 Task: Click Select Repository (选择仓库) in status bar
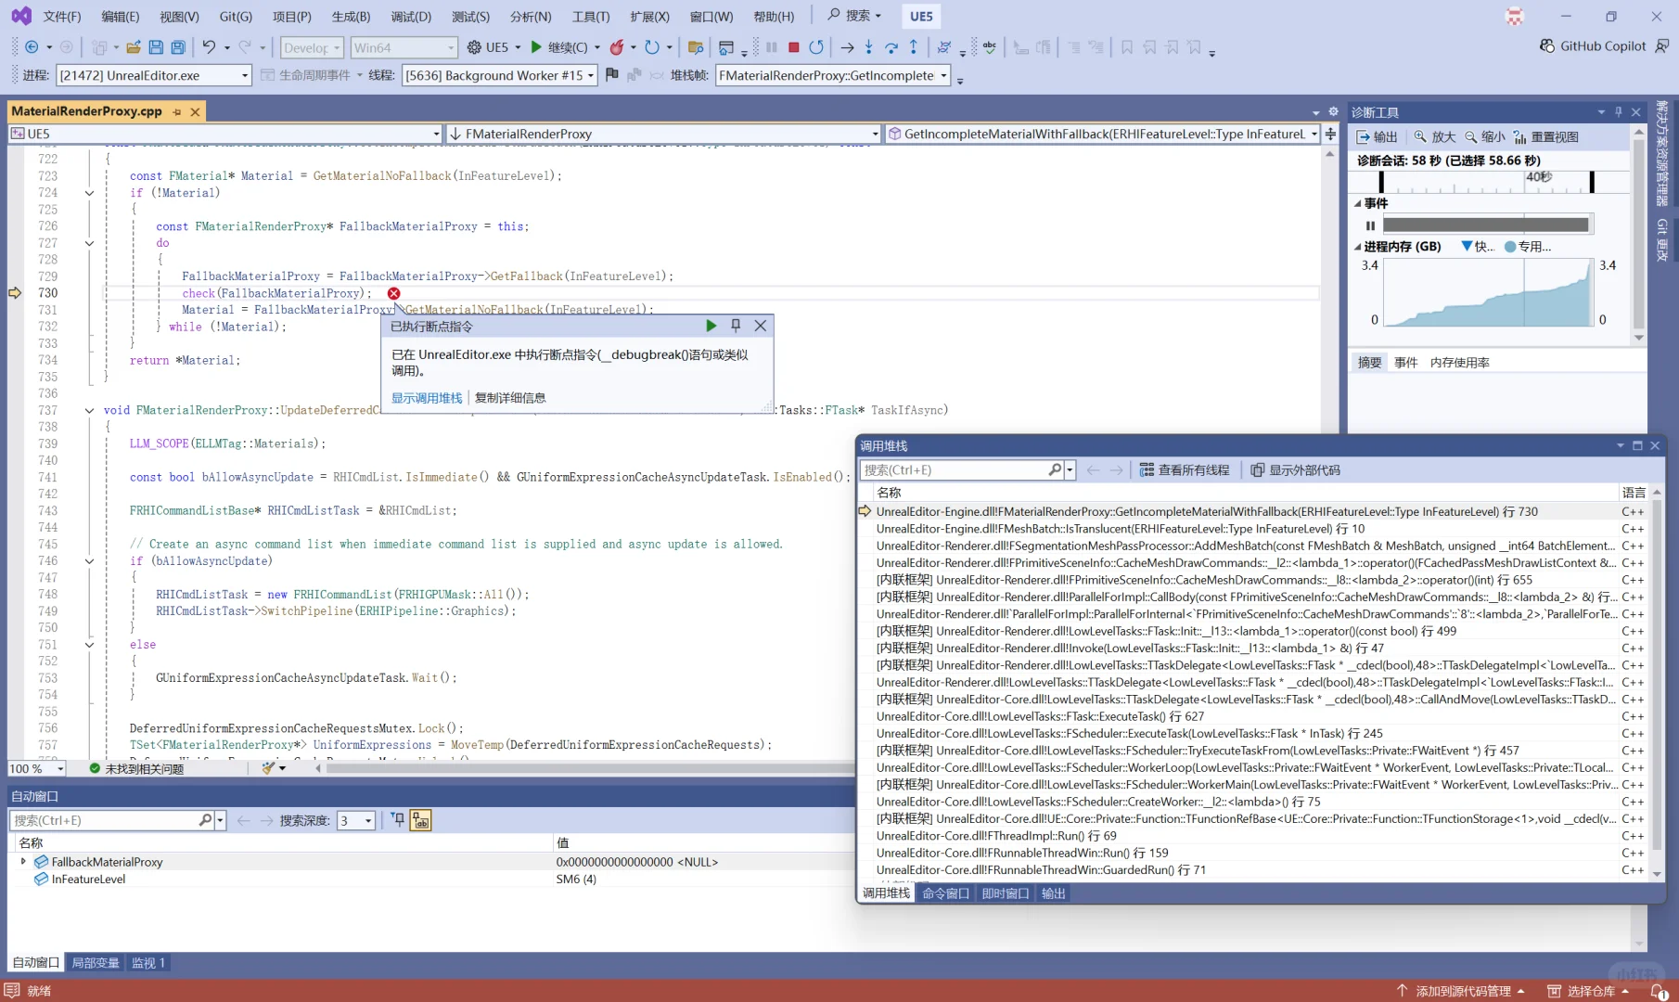click(1590, 991)
